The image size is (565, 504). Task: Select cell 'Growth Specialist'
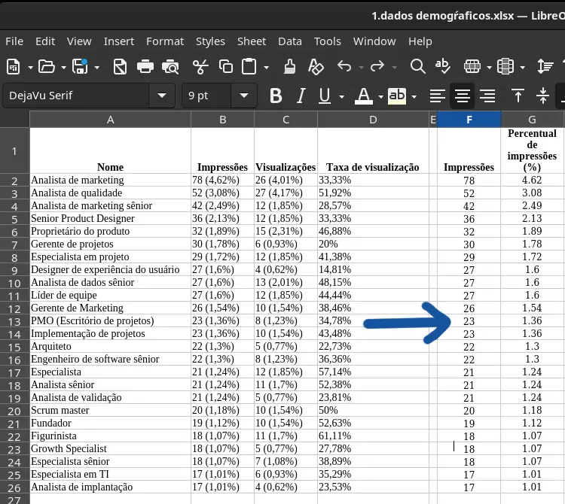click(110, 448)
